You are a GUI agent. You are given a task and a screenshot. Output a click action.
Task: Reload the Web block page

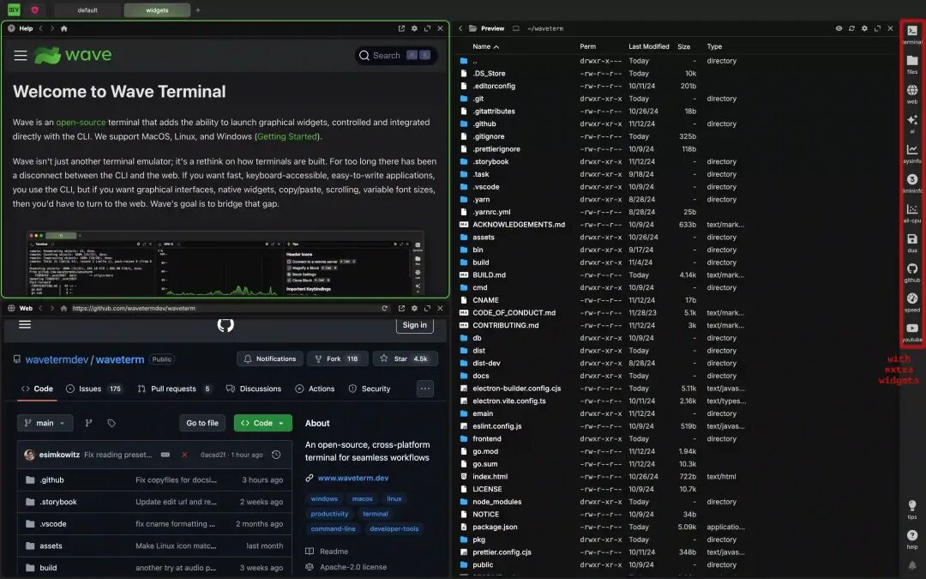click(x=384, y=309)
